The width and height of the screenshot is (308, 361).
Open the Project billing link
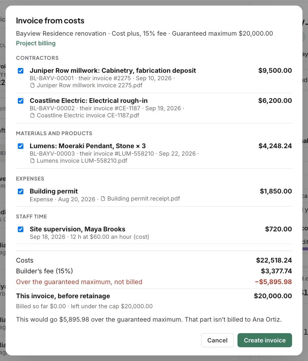click(36, 43)
